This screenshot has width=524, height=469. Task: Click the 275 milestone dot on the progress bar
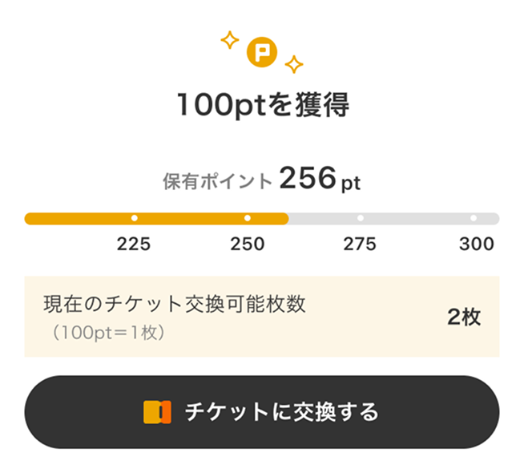coord(361,218)
